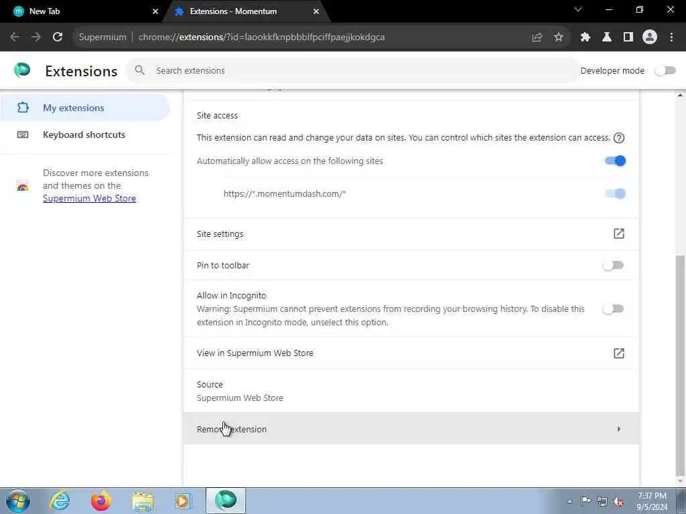Open Windows Media Player from taskbar
This screenshot has height=514, width=686.
184,501
